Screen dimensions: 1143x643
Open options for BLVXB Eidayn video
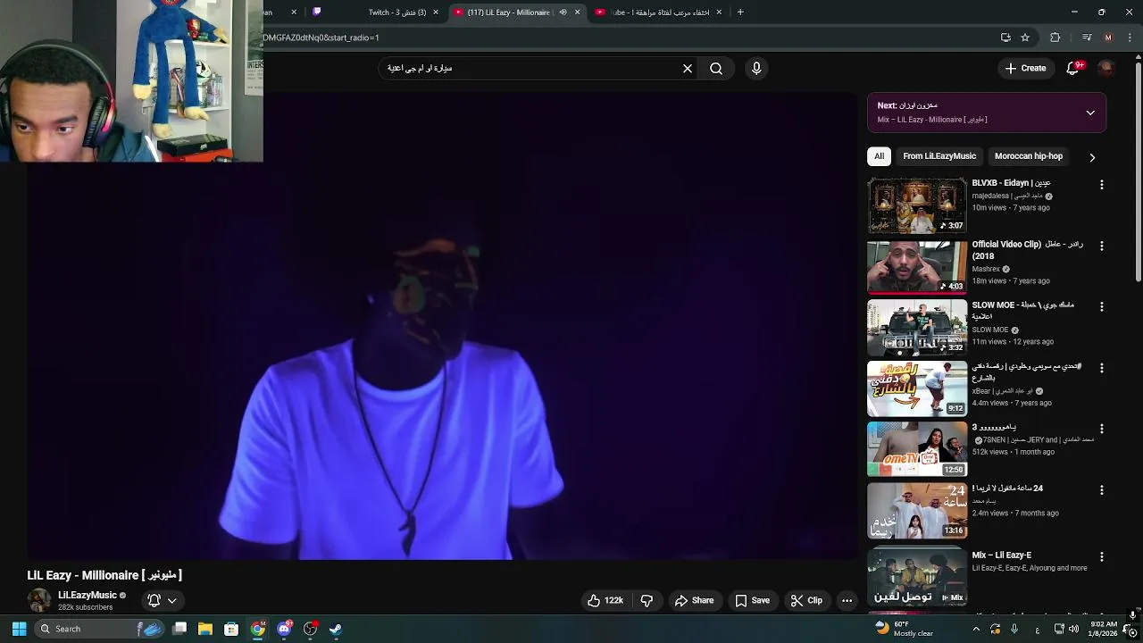[1101, 185]
